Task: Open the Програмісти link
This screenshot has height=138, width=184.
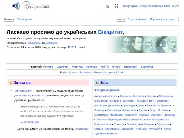Action: tap(160, 120)
